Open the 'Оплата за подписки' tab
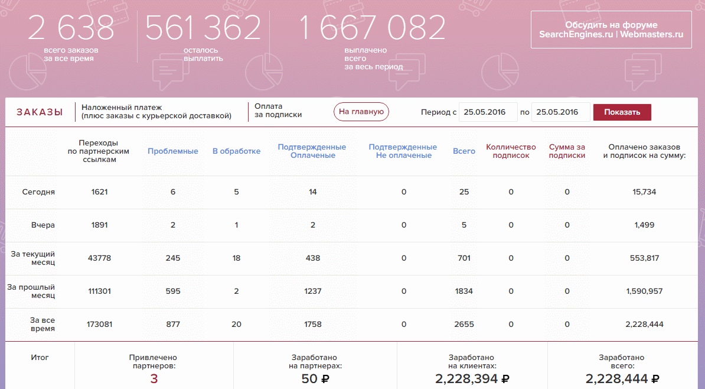The image size is (705, 389). tap(278, 111)
